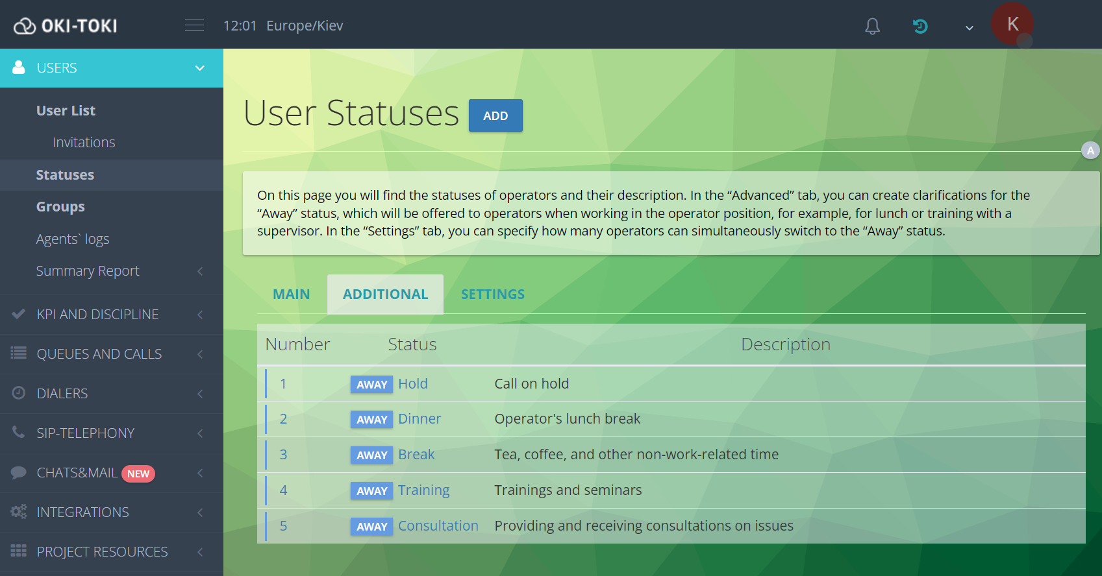The image size is (1102, 576).
Task: Click the round A badge icon
Action: click(x=1090, y=150)
